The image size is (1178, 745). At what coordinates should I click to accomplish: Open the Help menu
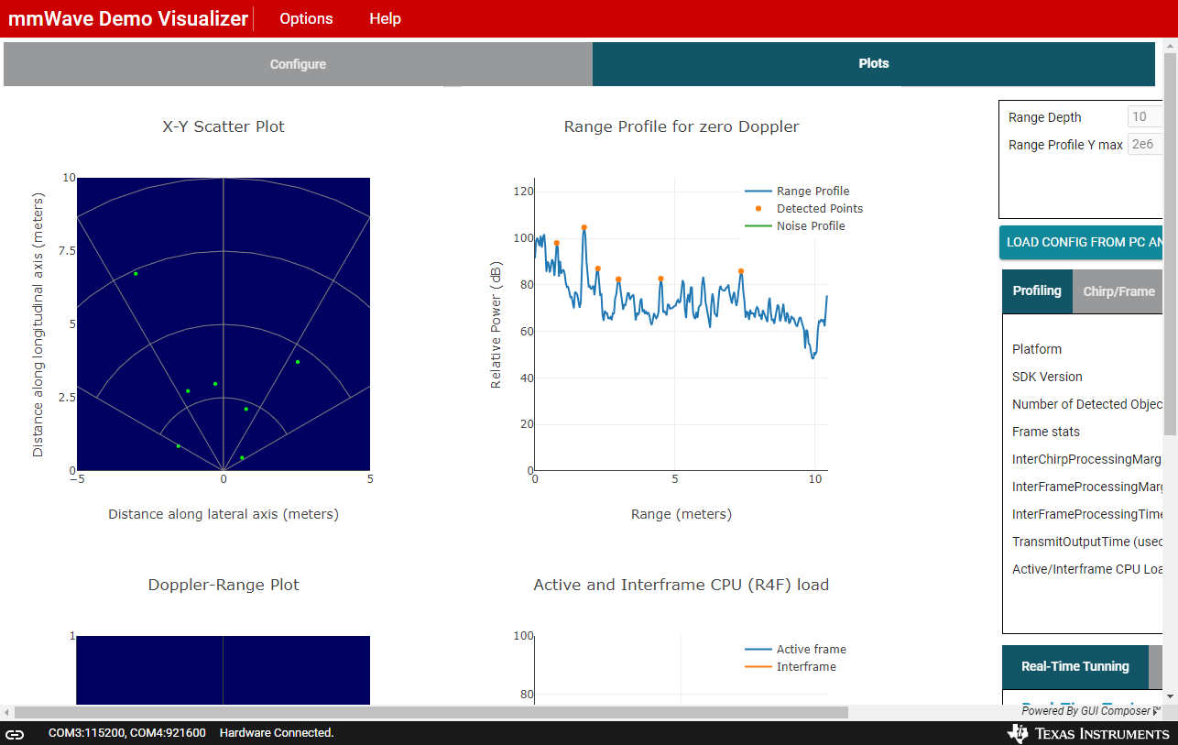[385, 18]
